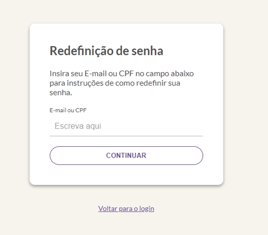268x235 pixels.
Task: Click the empty white card area below CONTINUAR
Action: click(x=126, y=175)
